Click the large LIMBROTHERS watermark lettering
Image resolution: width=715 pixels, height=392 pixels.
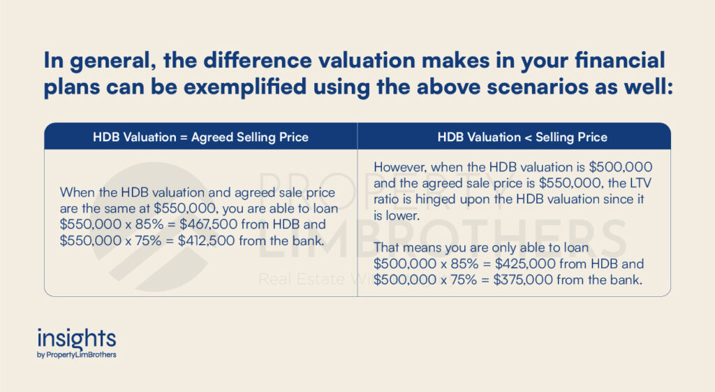point(442,240)
